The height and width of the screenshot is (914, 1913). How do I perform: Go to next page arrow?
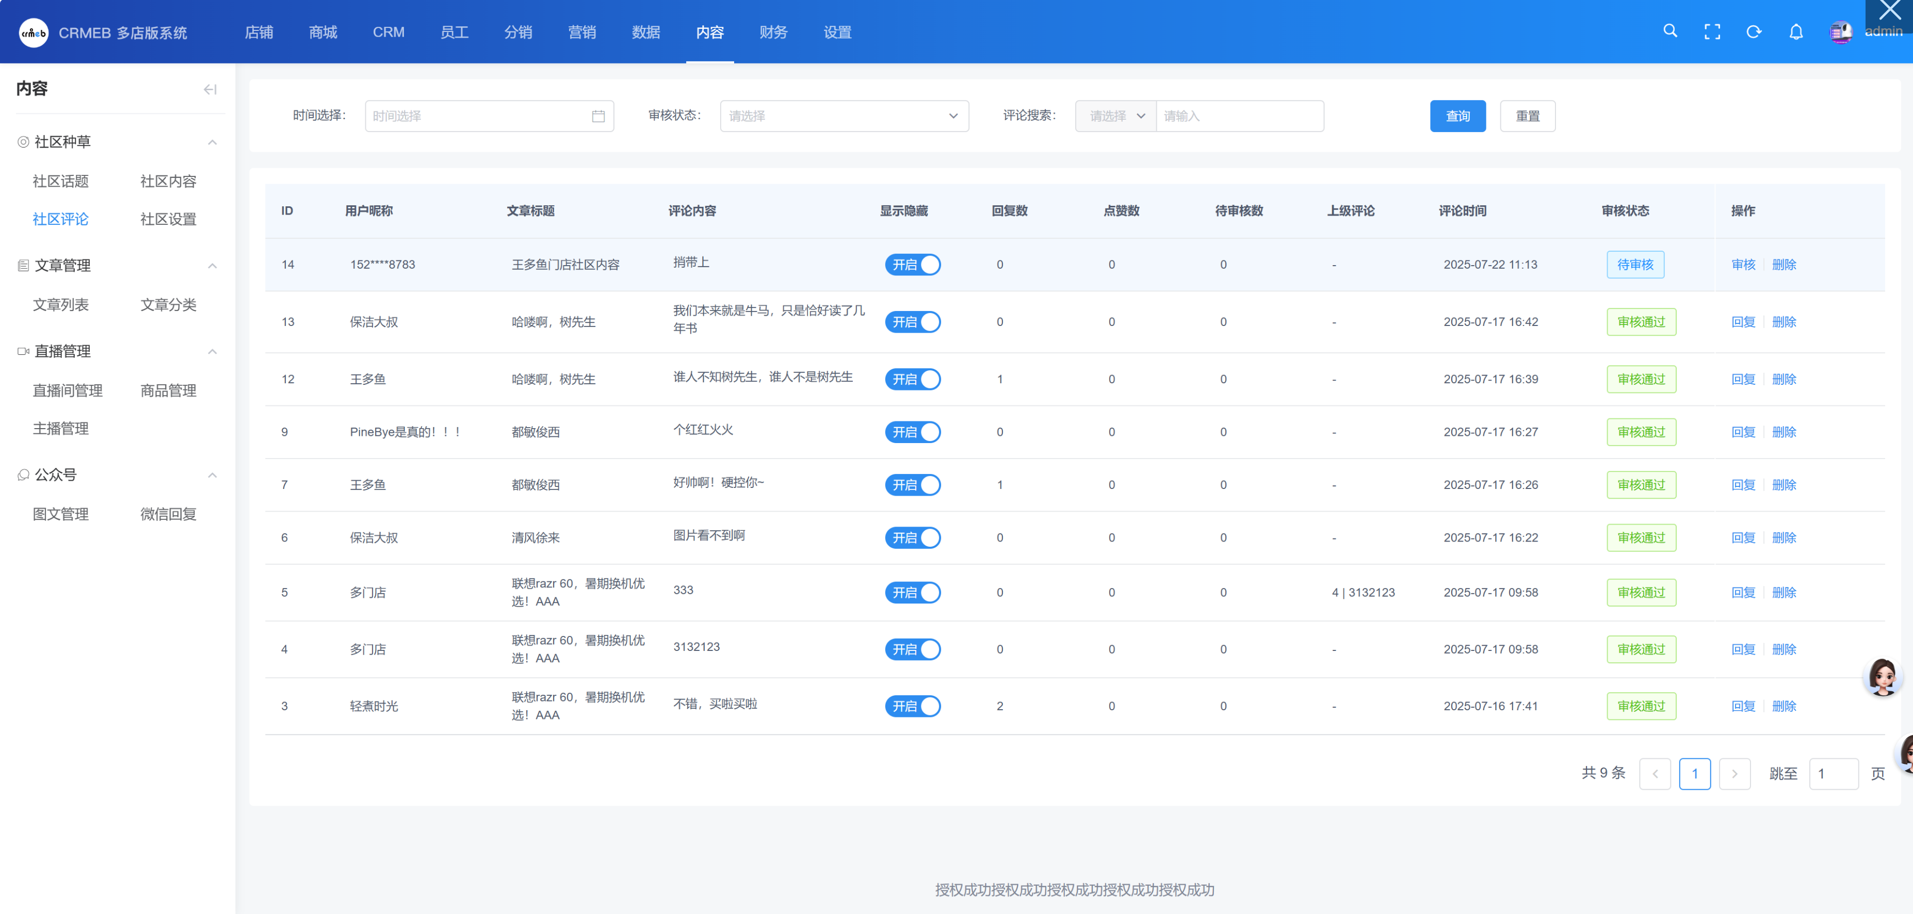point(1734,774)
